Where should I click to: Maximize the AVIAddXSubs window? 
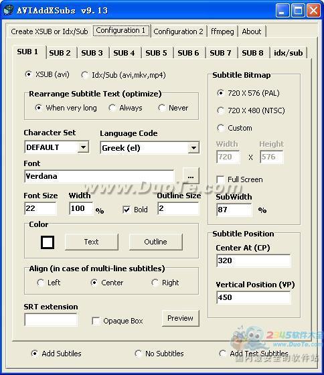point(298,10)
